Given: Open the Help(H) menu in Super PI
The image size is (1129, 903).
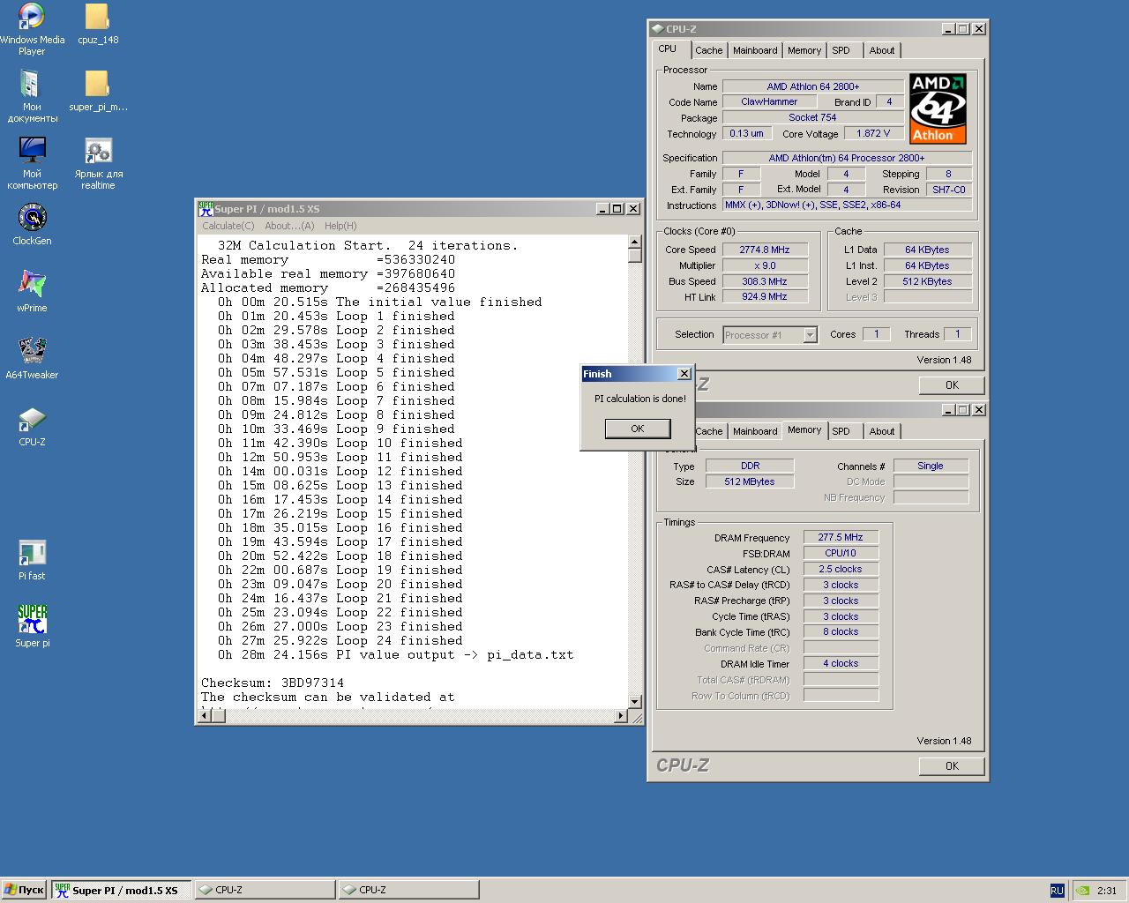Looking at the screenshot, I should click(340, 226).
